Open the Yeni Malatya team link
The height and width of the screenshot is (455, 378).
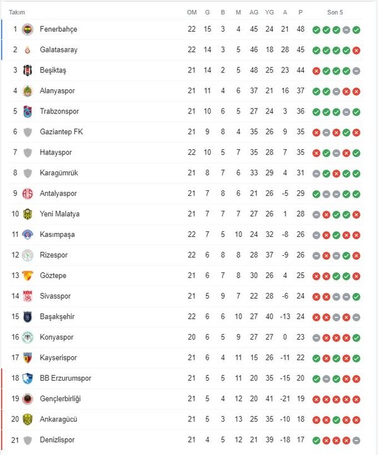click(59, 214)
